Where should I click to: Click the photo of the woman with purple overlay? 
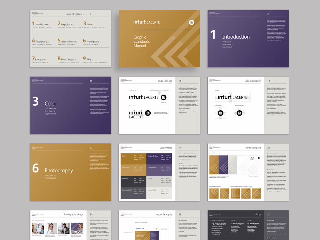coord(77,228)
